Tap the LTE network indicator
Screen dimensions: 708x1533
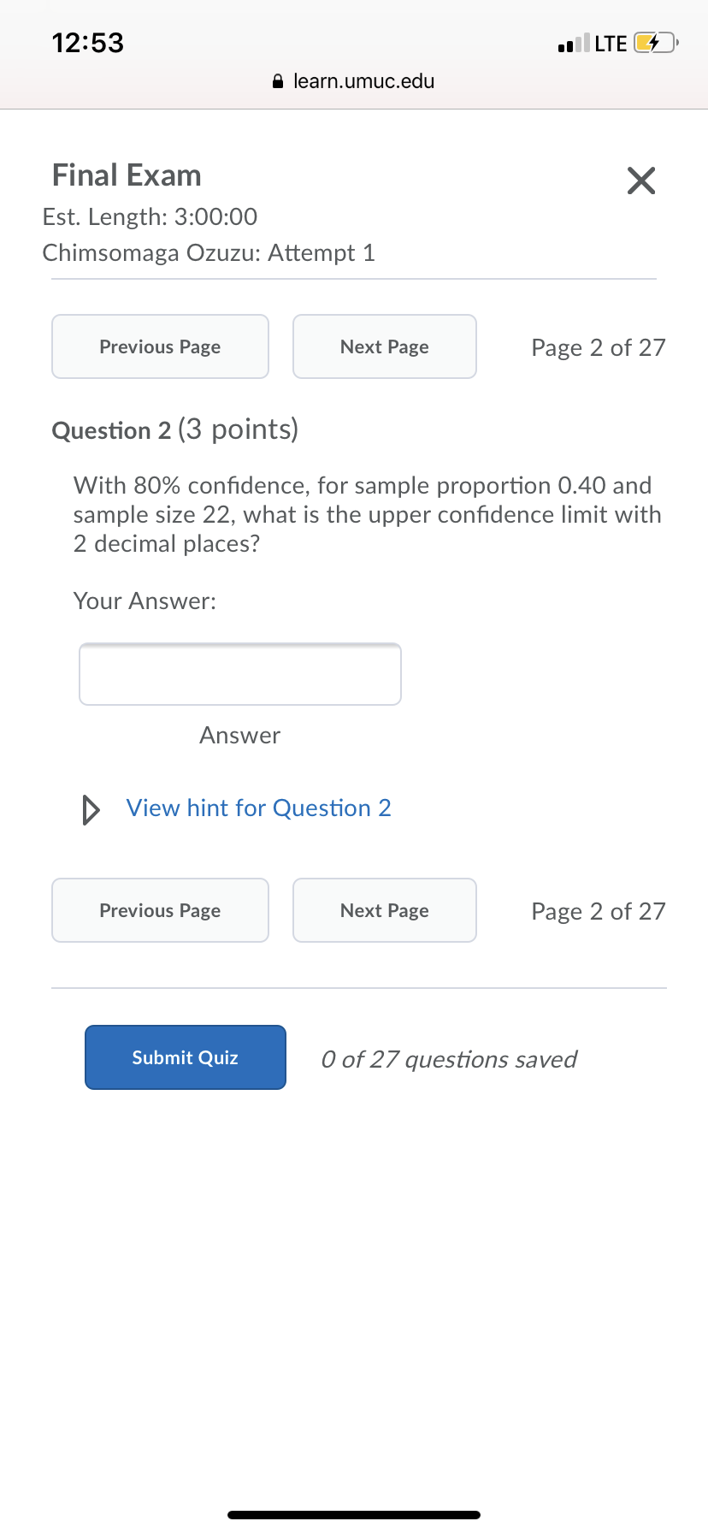(611, 43)
